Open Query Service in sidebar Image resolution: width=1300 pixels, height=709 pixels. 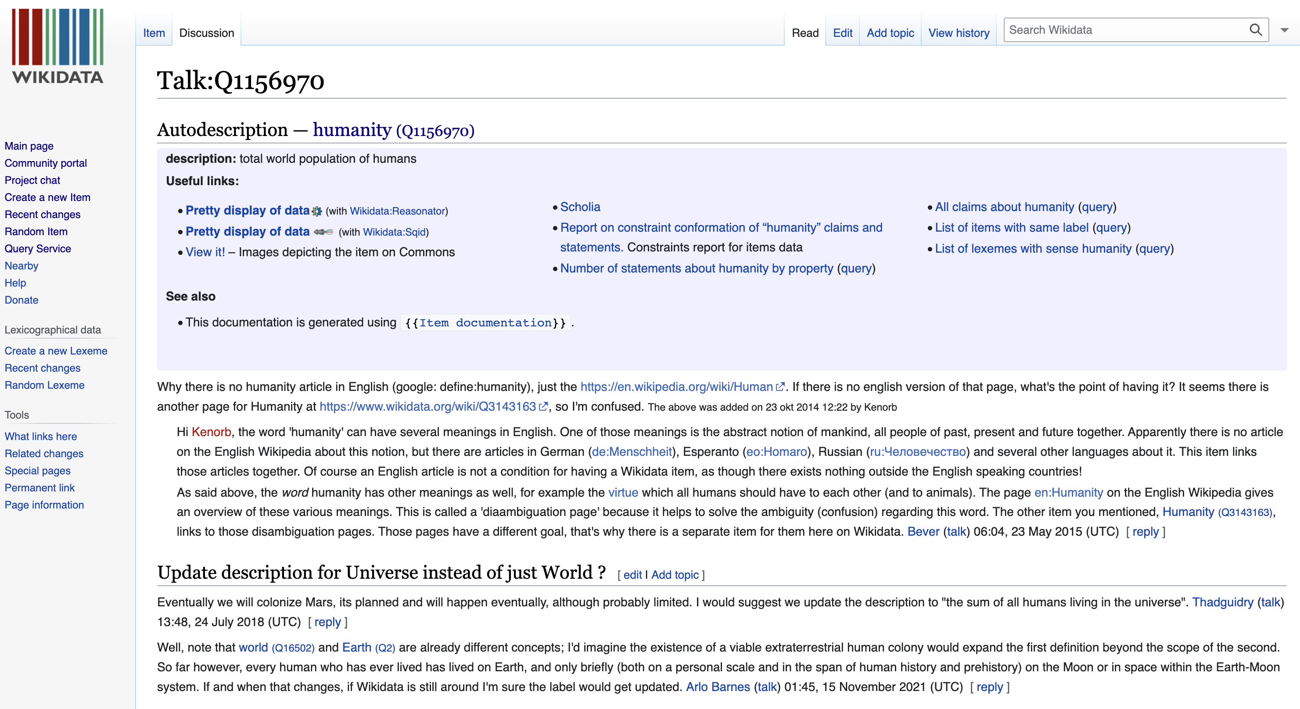pyautogui.click(x=37, y=248)
